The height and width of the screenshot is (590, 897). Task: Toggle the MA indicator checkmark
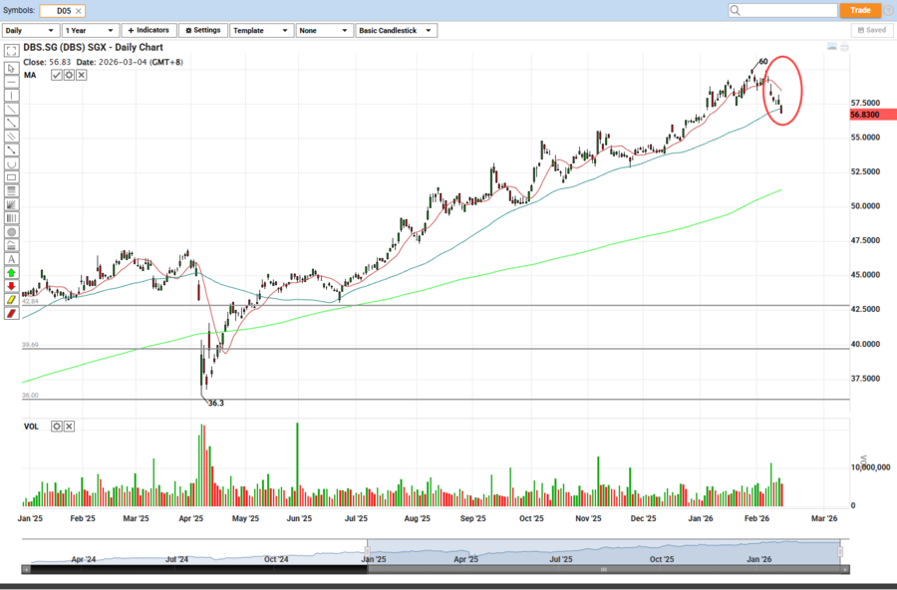point(57,75)
